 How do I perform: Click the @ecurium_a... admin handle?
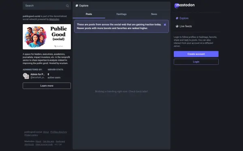38,77
